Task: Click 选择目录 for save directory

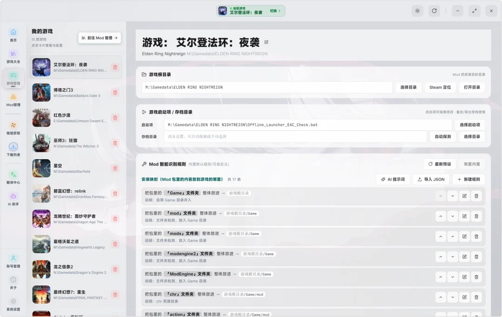Action: pyautogui.click(x=472, y=136)
